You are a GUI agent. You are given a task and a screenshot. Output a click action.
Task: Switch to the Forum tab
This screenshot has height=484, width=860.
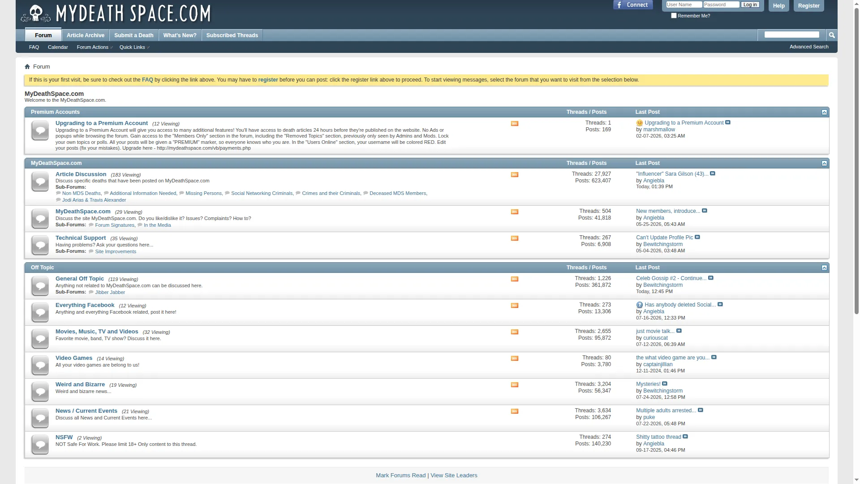click(x=43, y=35)
